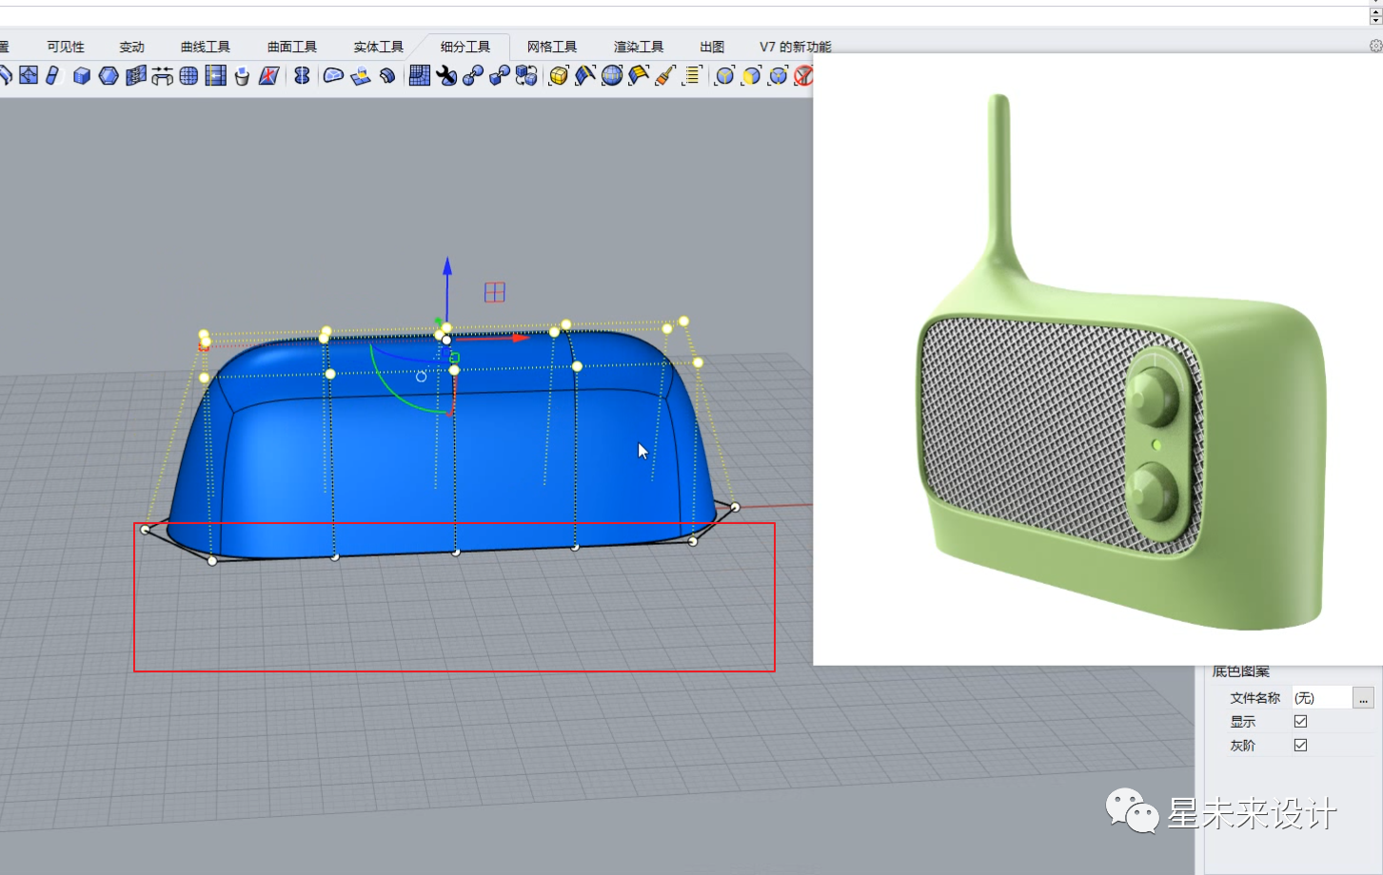The image size is (1383, 875).
Task: Click the blue quad mesh grid icon
Action: pyautogui.click(x=419, y=76)
